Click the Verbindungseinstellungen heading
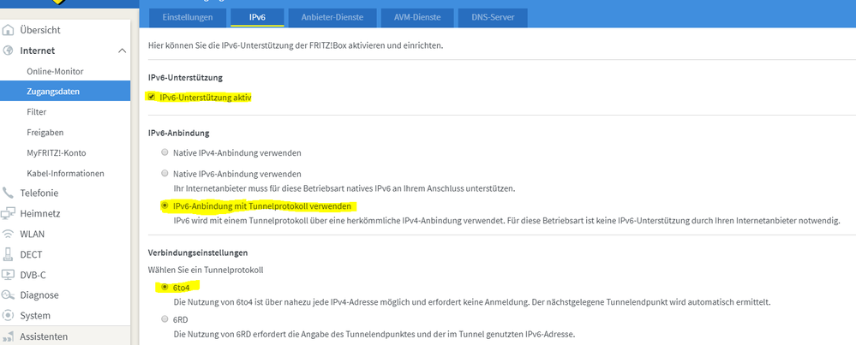 (198, 253)
